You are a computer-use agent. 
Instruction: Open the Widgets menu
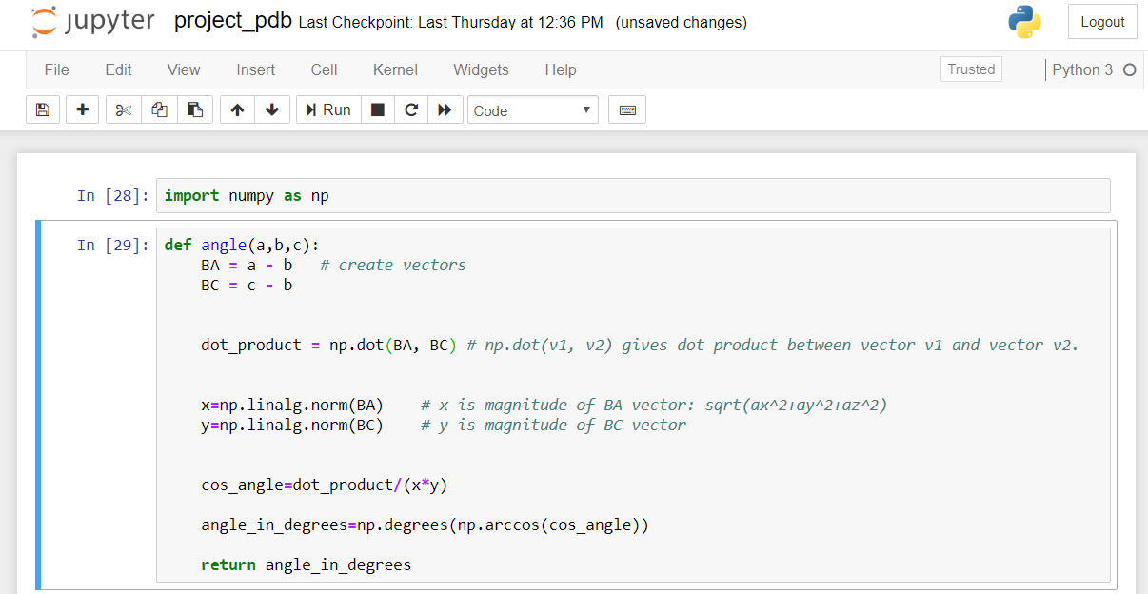click(481, 69)
